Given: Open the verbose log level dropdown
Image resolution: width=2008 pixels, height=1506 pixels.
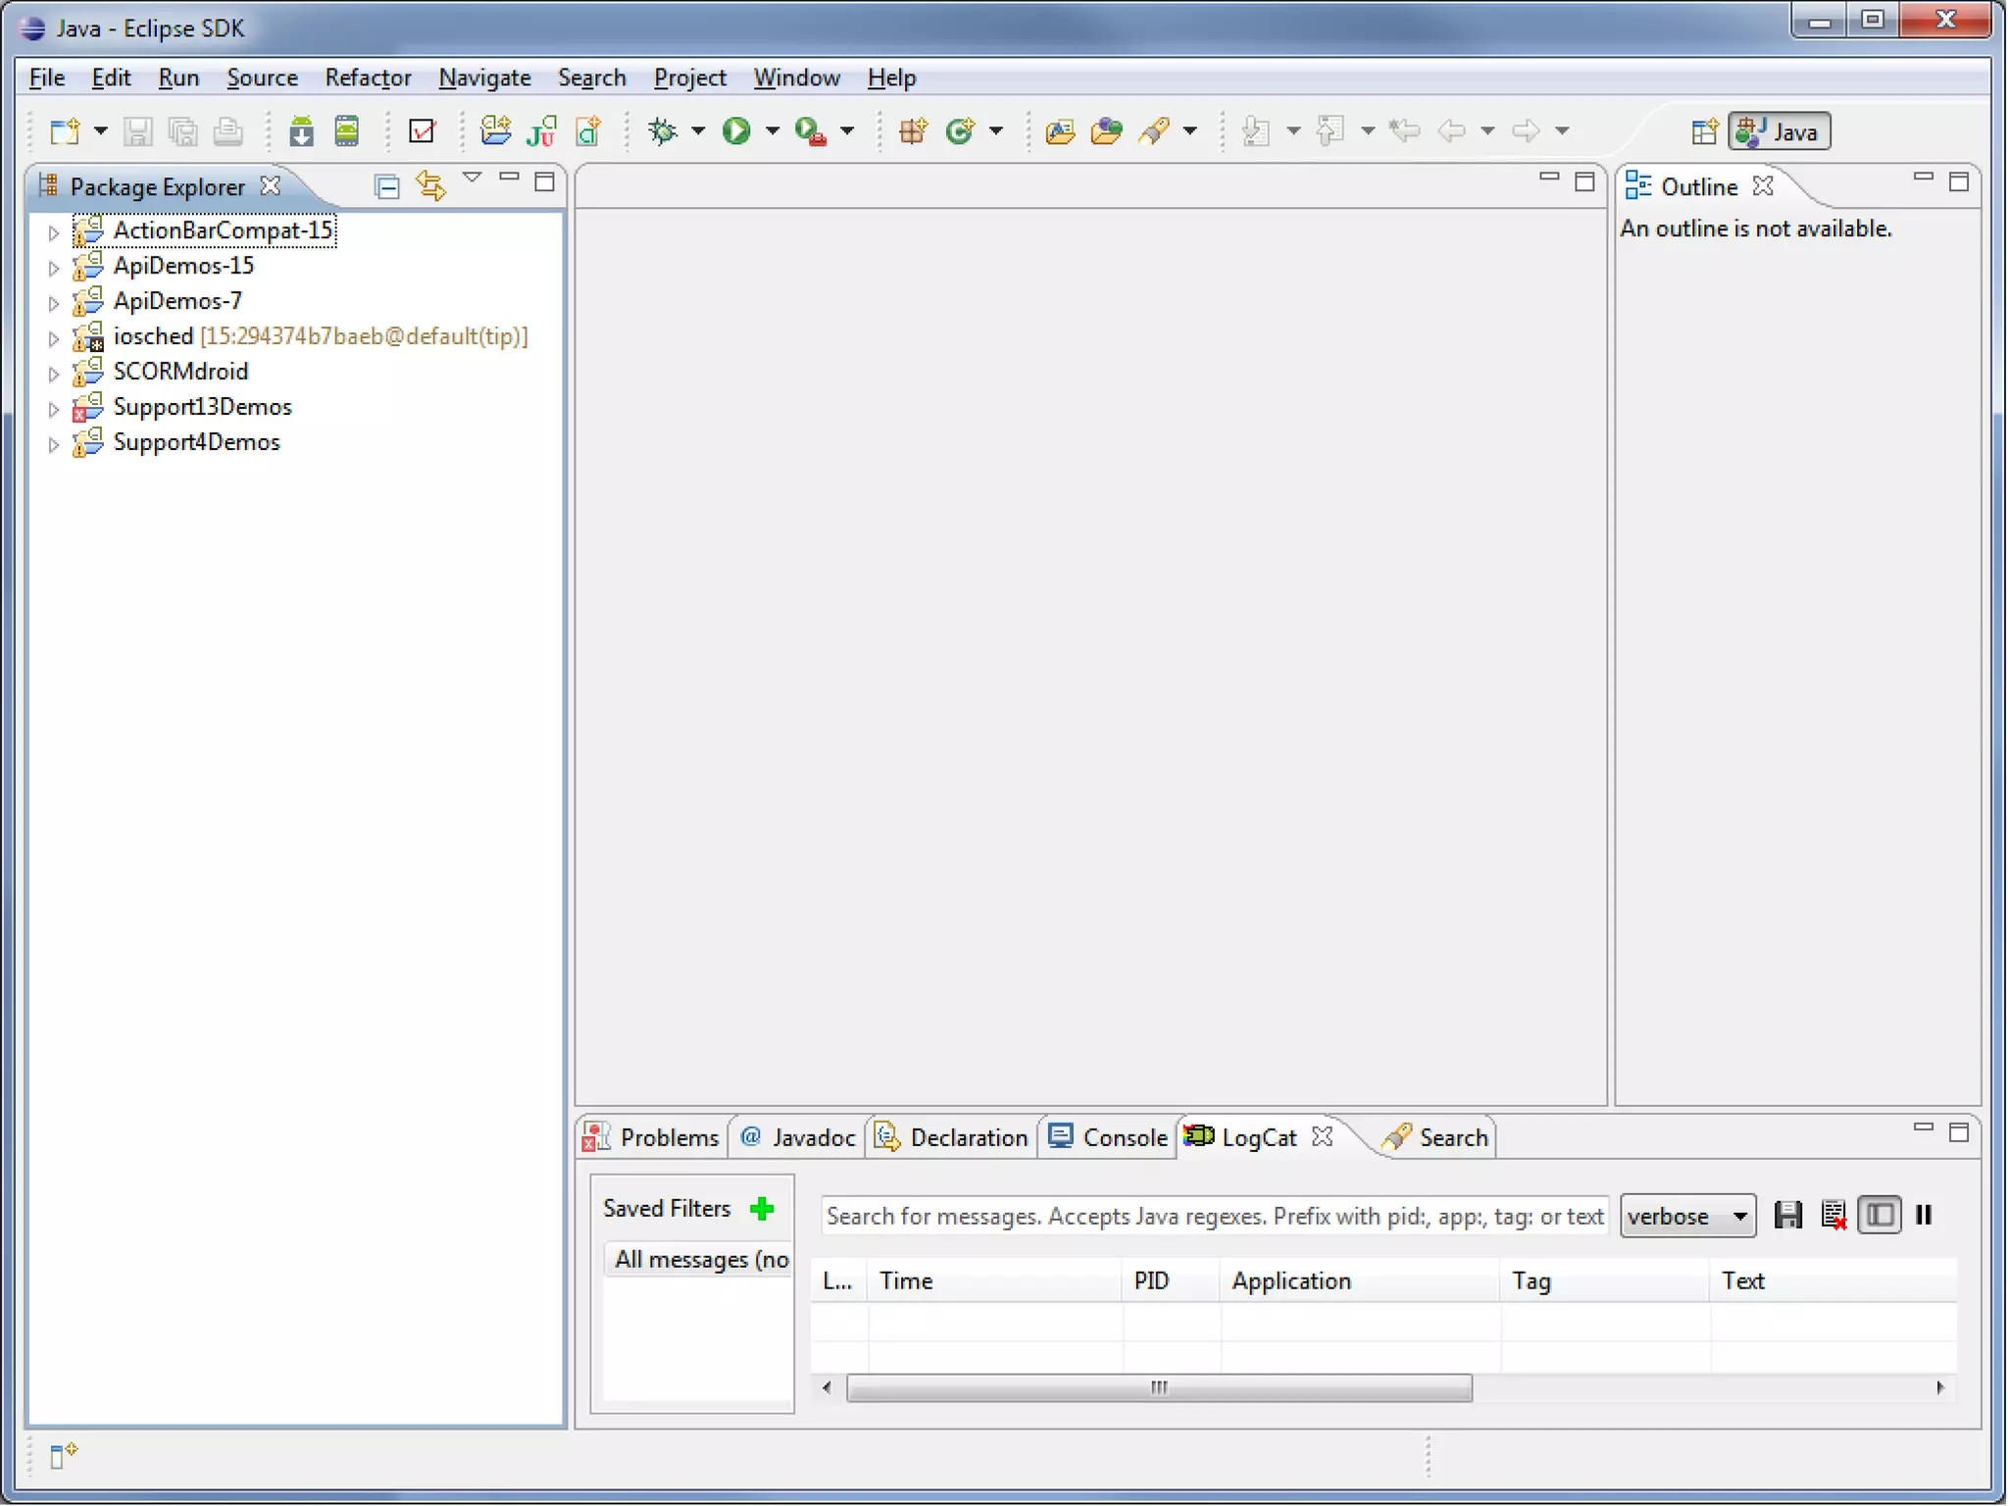Looking at the screenshot, I should pos(1686,1216).
